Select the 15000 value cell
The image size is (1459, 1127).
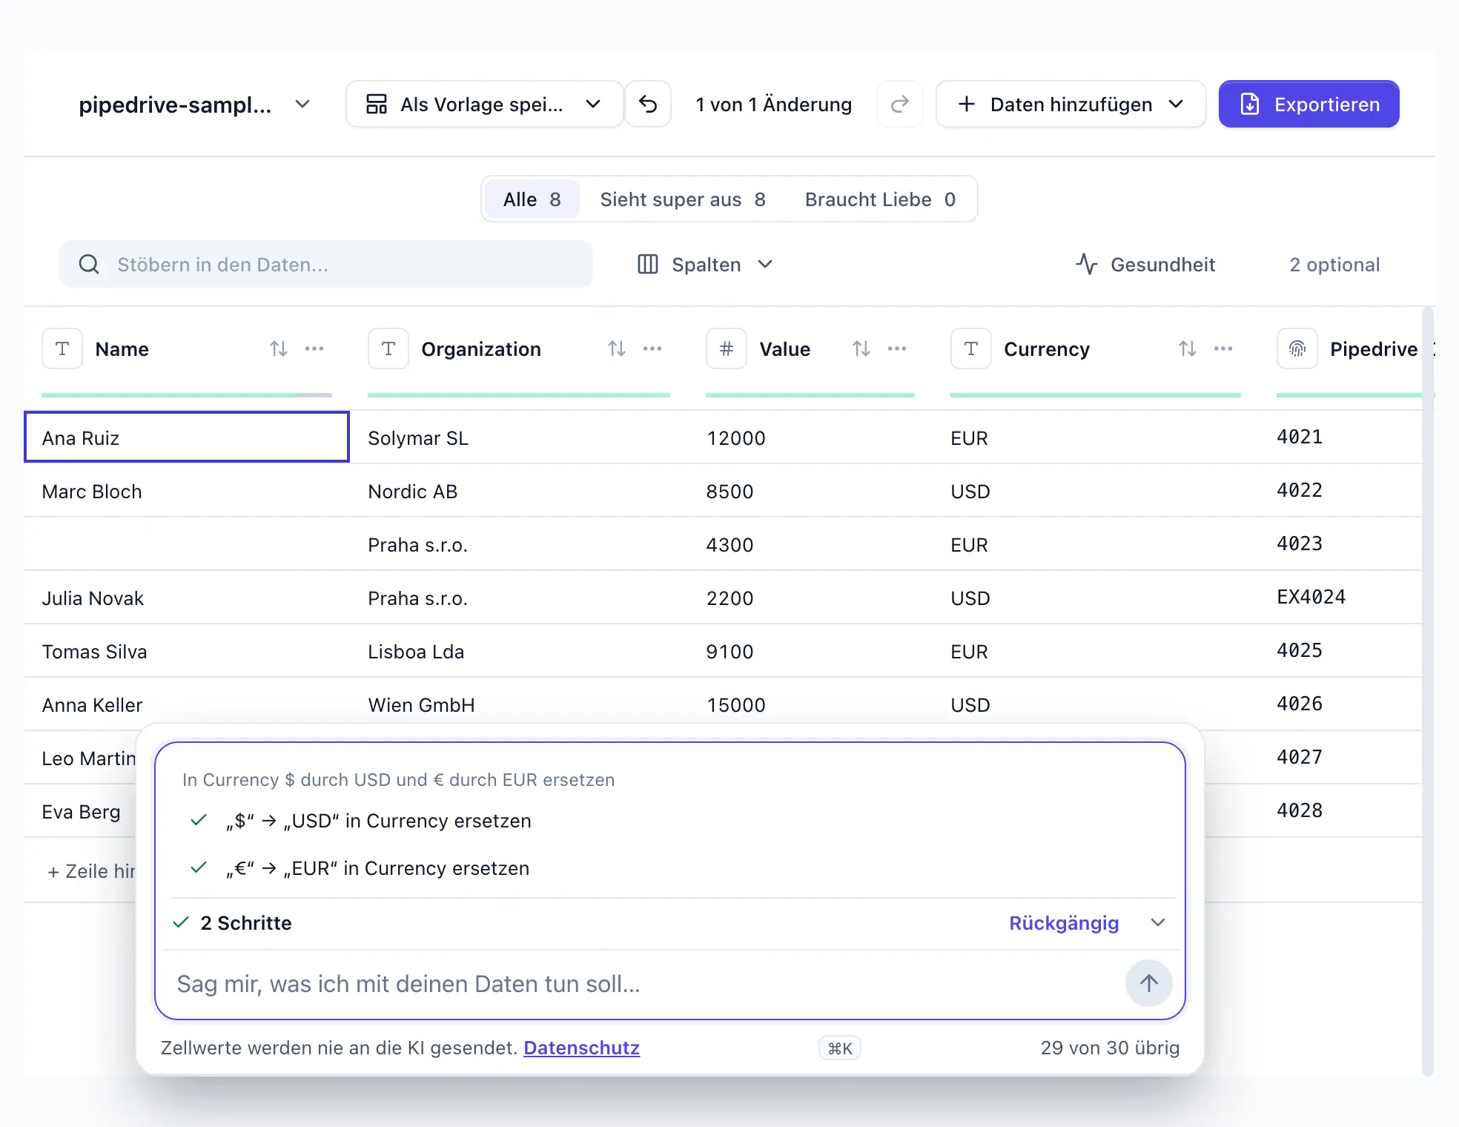pyautogui.click(x=810, y=704)
